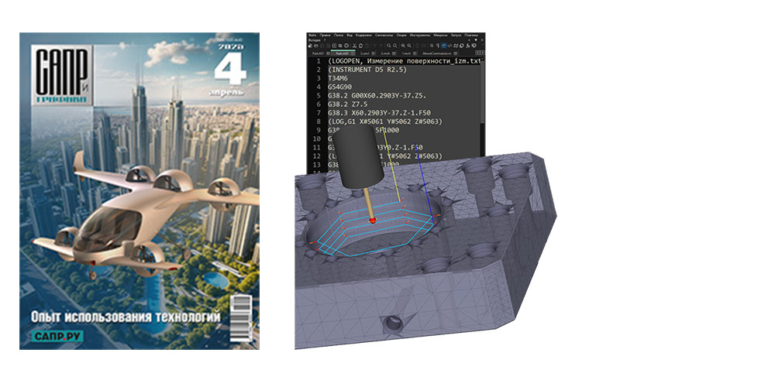Image resolution: width=775 pixels, height=387 pixels.
Task: Click the Print toolbar icon
Action: coord(346,46)
